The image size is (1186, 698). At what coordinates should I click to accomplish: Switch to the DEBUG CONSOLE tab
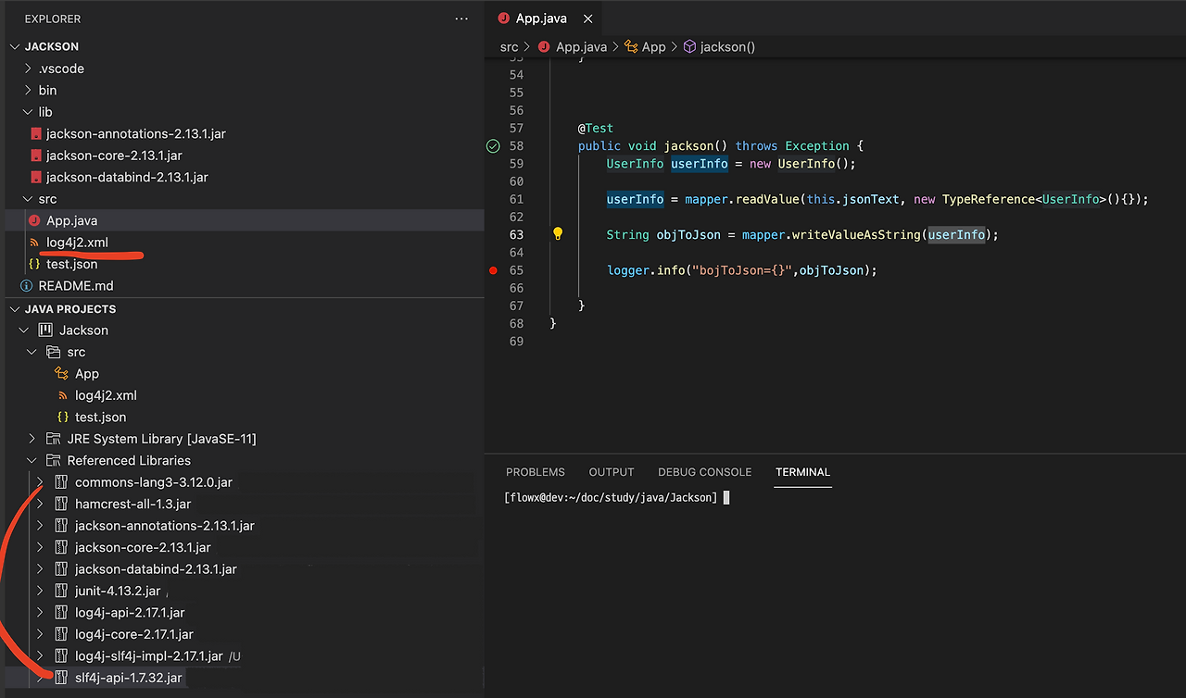click(x=704, y=472)
